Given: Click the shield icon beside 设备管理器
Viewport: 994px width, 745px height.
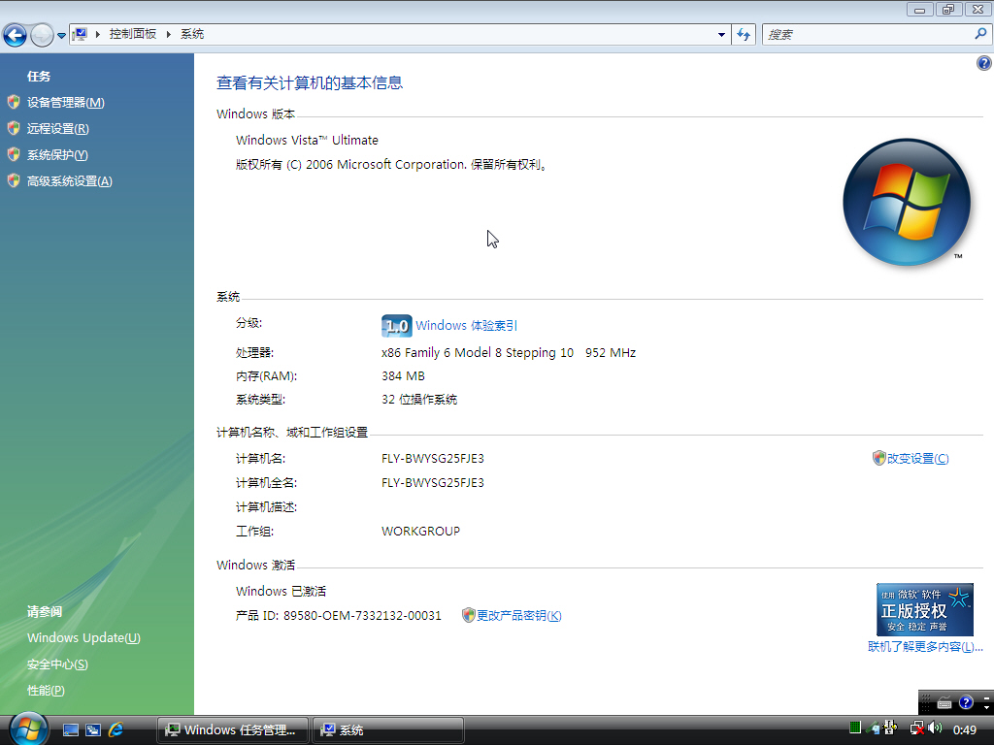Looking at the screenshot, I should [14, 101].
